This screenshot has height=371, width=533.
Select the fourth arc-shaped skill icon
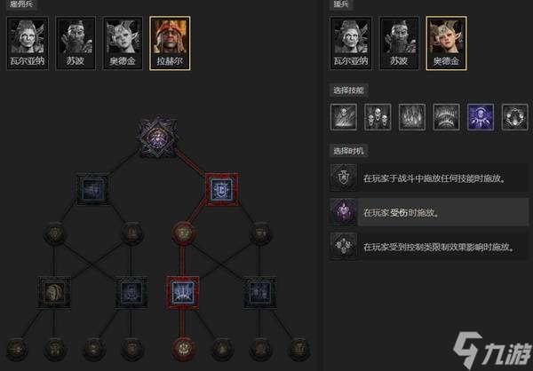pyautogui.click(x=446, y=117)
